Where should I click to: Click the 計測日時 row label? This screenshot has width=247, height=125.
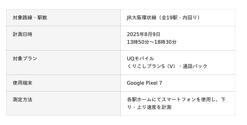point(23,34)
